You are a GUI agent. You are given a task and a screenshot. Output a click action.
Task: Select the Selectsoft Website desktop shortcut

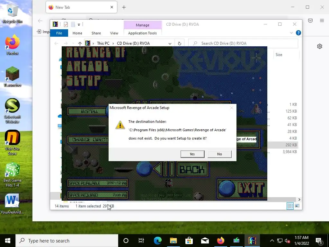pyautogui.click(x=13, y=111)
